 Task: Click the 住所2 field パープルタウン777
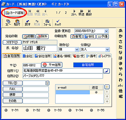[63, 76]
